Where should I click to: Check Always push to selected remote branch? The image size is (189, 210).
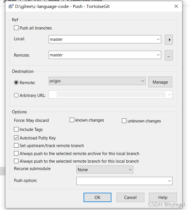click(x=16, y=161)
